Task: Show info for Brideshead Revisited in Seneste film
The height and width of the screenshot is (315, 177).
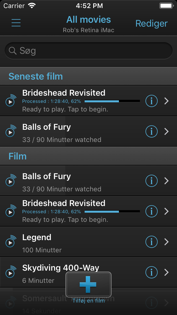Action: click(151, 101)
